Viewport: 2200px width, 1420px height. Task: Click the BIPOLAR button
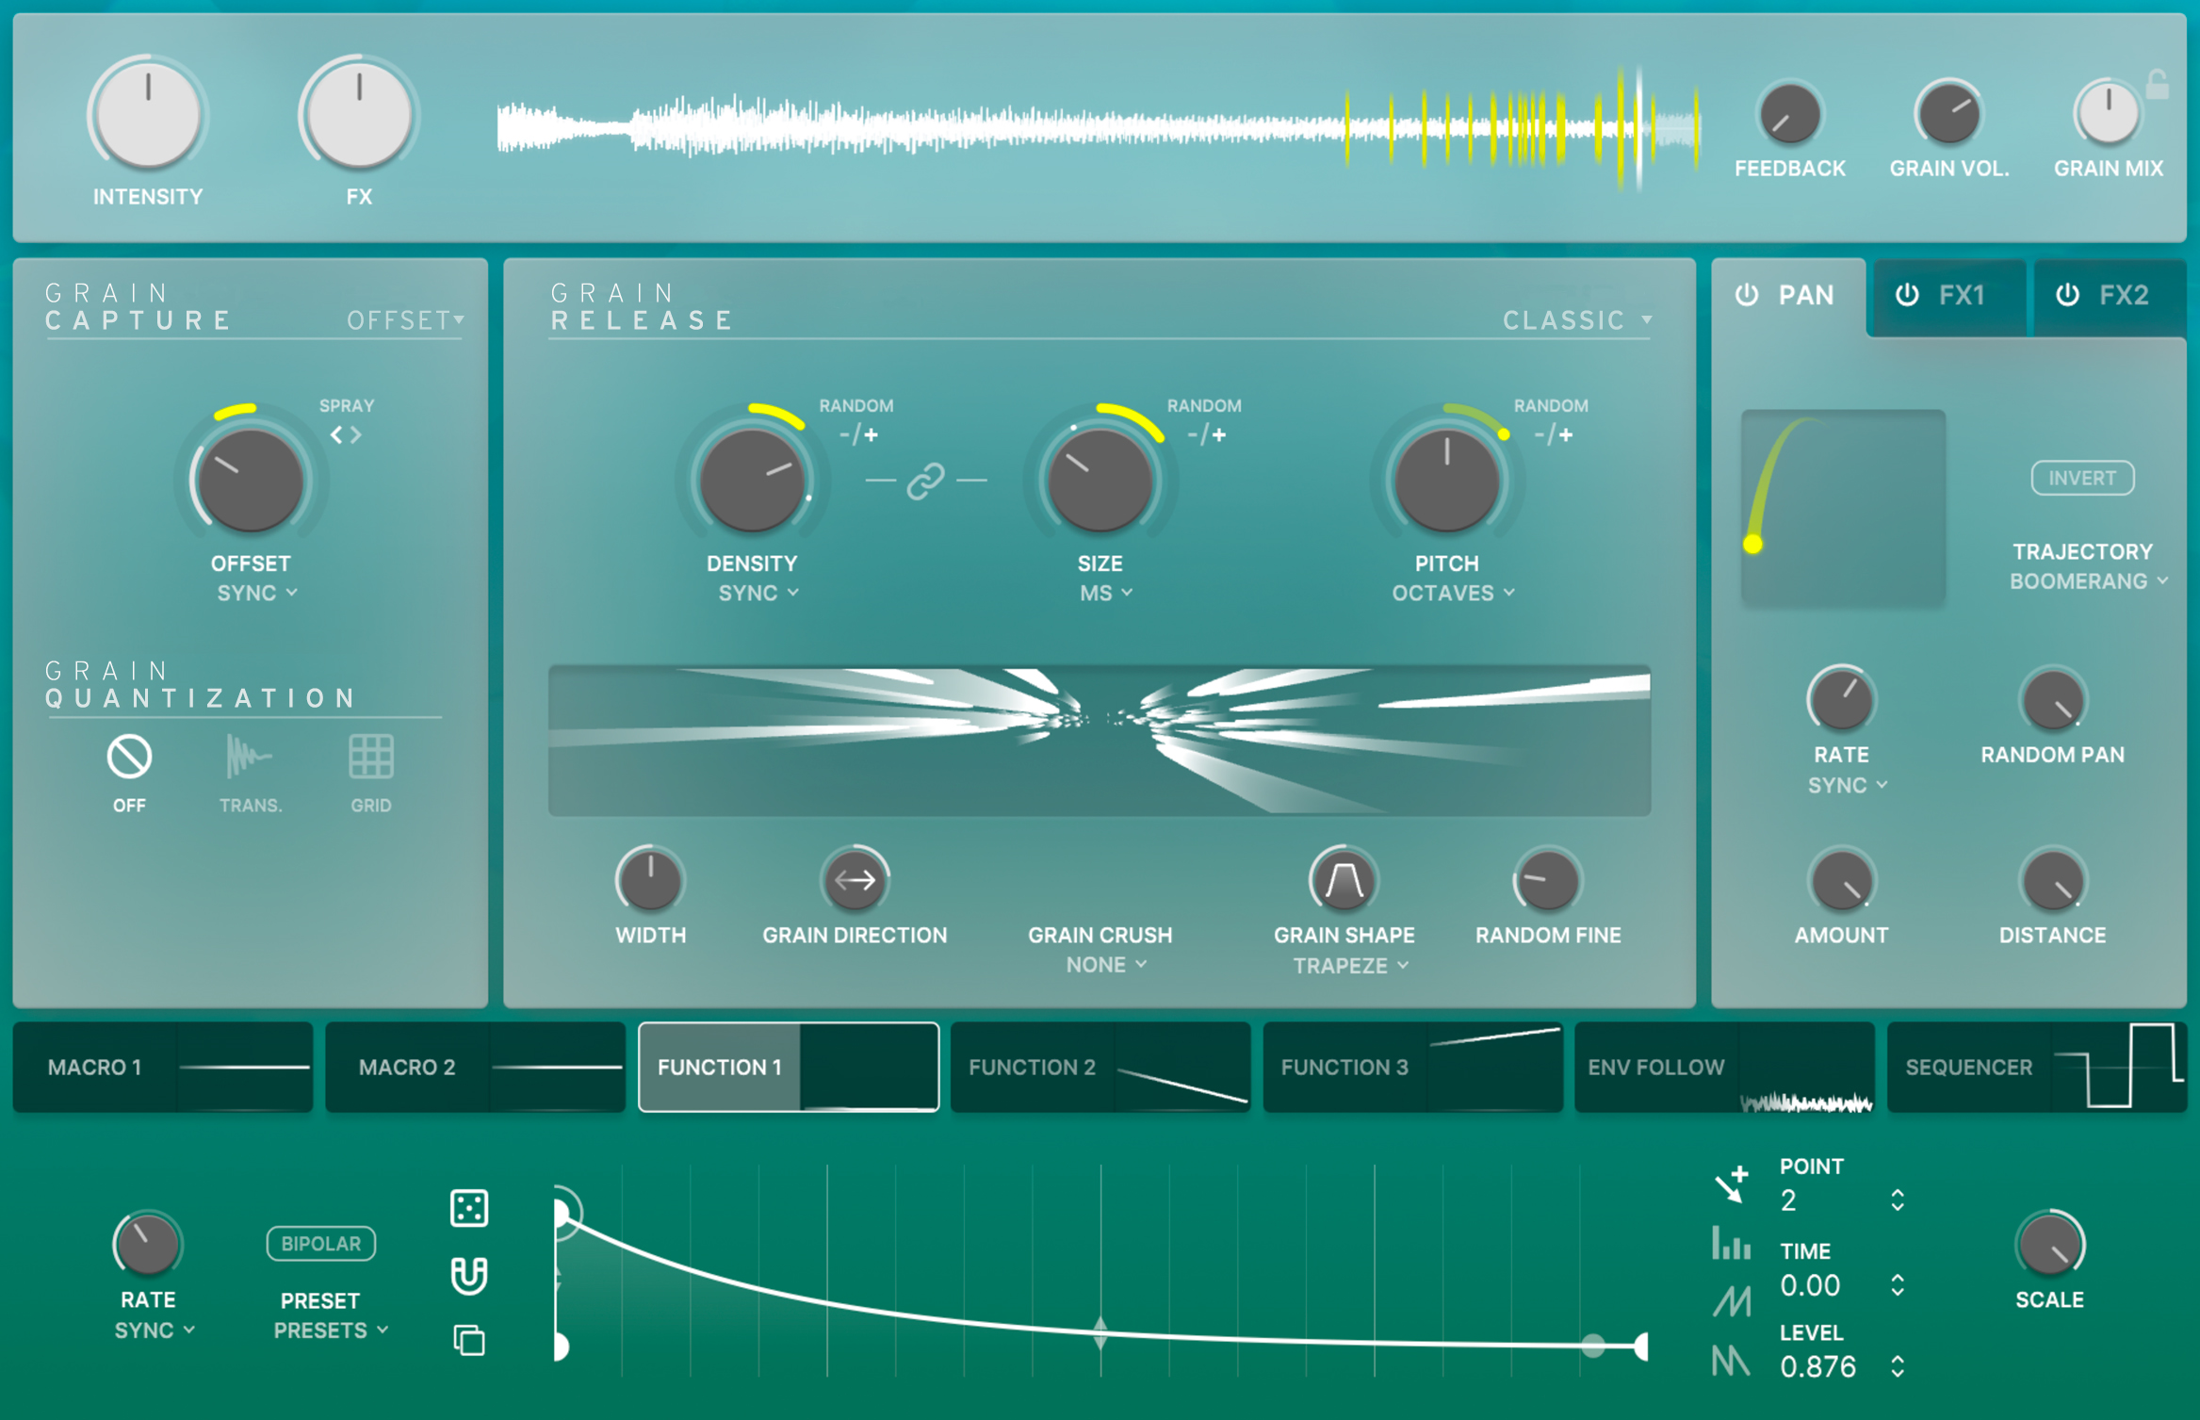[x=320, y=1243]
